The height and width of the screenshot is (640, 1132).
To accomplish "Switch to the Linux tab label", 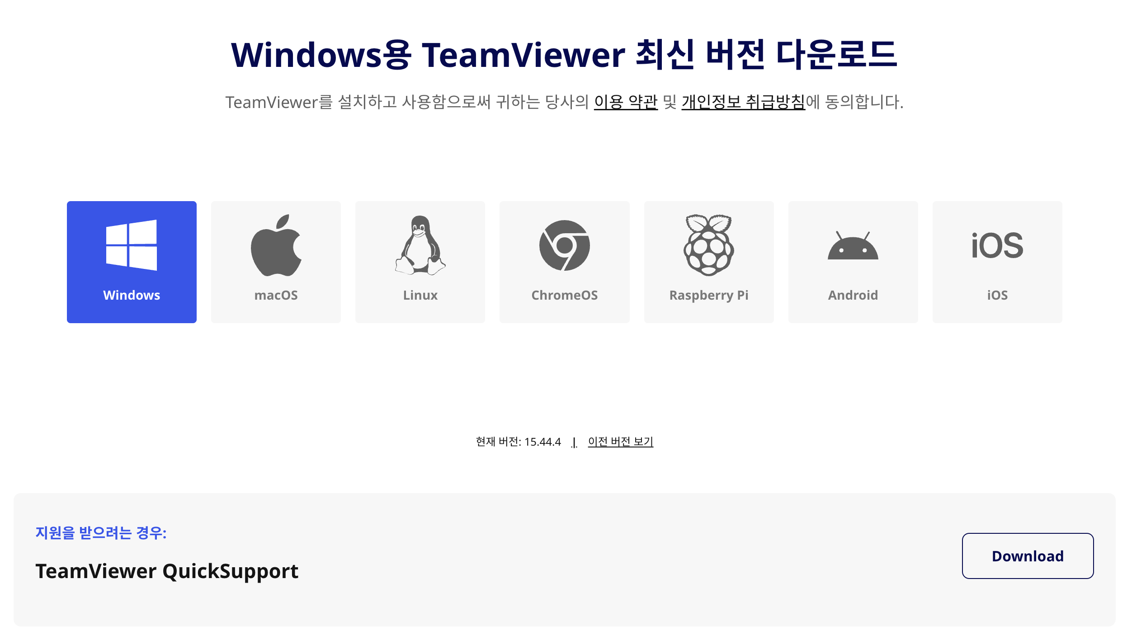I will pos(420,295).
